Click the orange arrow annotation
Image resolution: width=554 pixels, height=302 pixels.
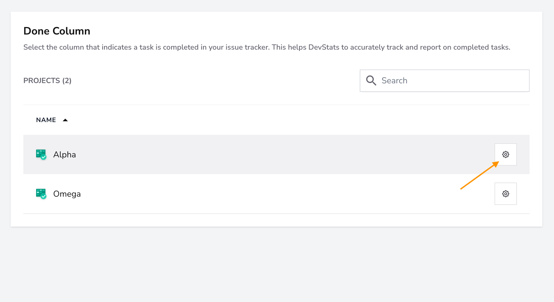click(480, 175)
